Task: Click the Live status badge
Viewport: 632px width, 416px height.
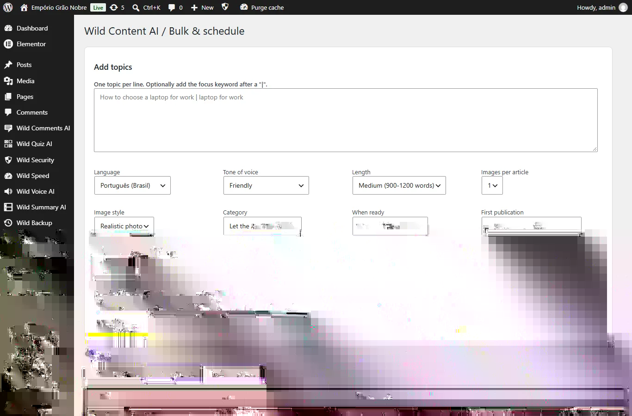Action: coord(98,7)
